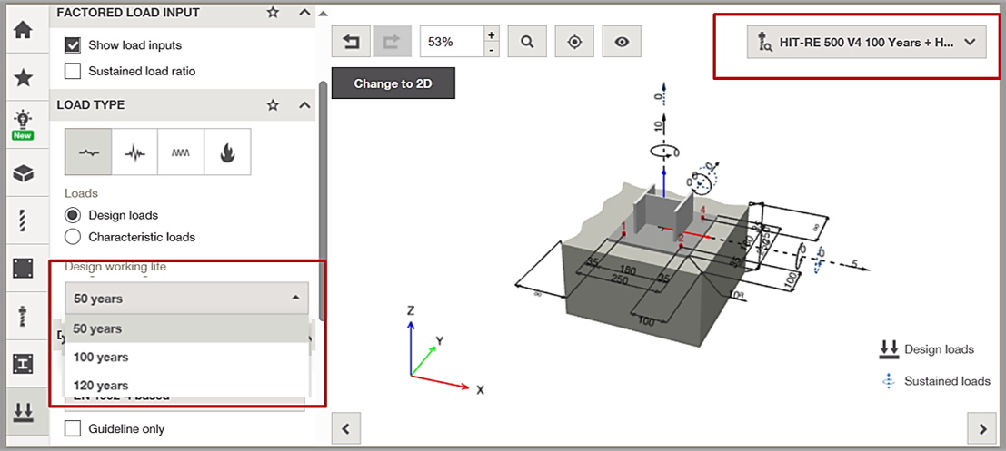Select the fatigue load type icon

click(181, 152)
